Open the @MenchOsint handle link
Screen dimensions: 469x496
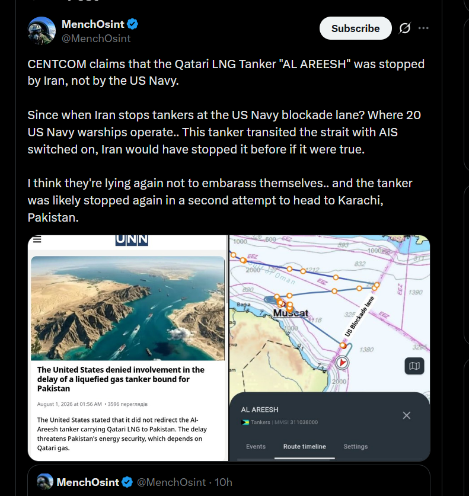[x=96, y=39]
